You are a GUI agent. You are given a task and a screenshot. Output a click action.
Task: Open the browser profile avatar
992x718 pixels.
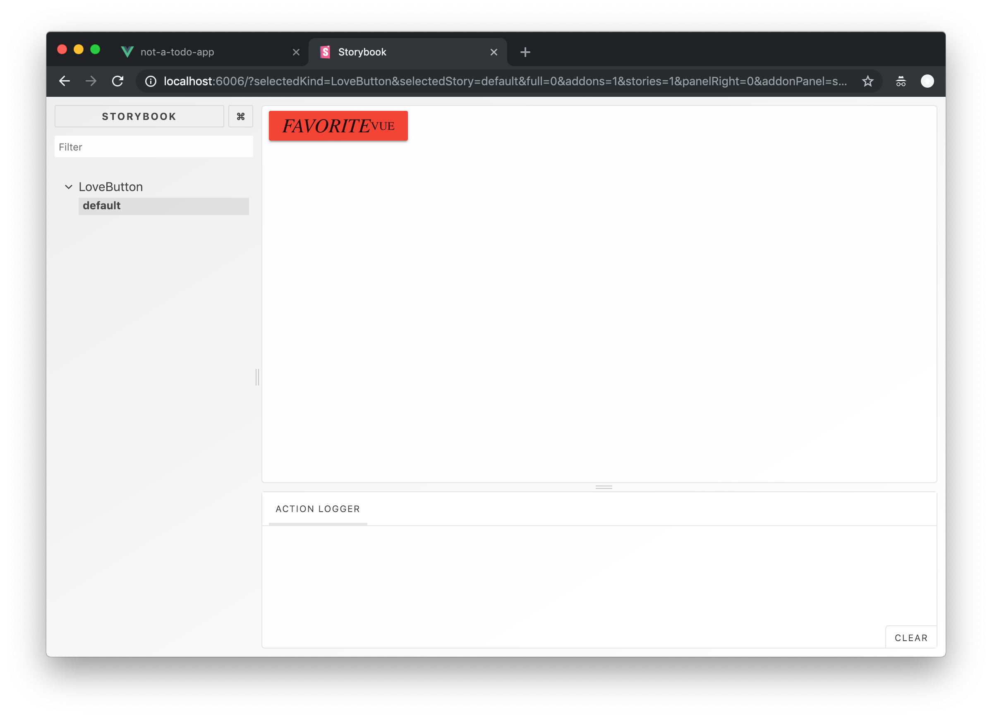(927, 81)
